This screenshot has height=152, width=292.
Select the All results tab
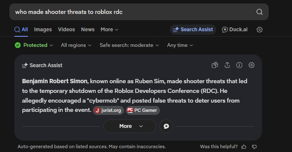coord(21,30)
